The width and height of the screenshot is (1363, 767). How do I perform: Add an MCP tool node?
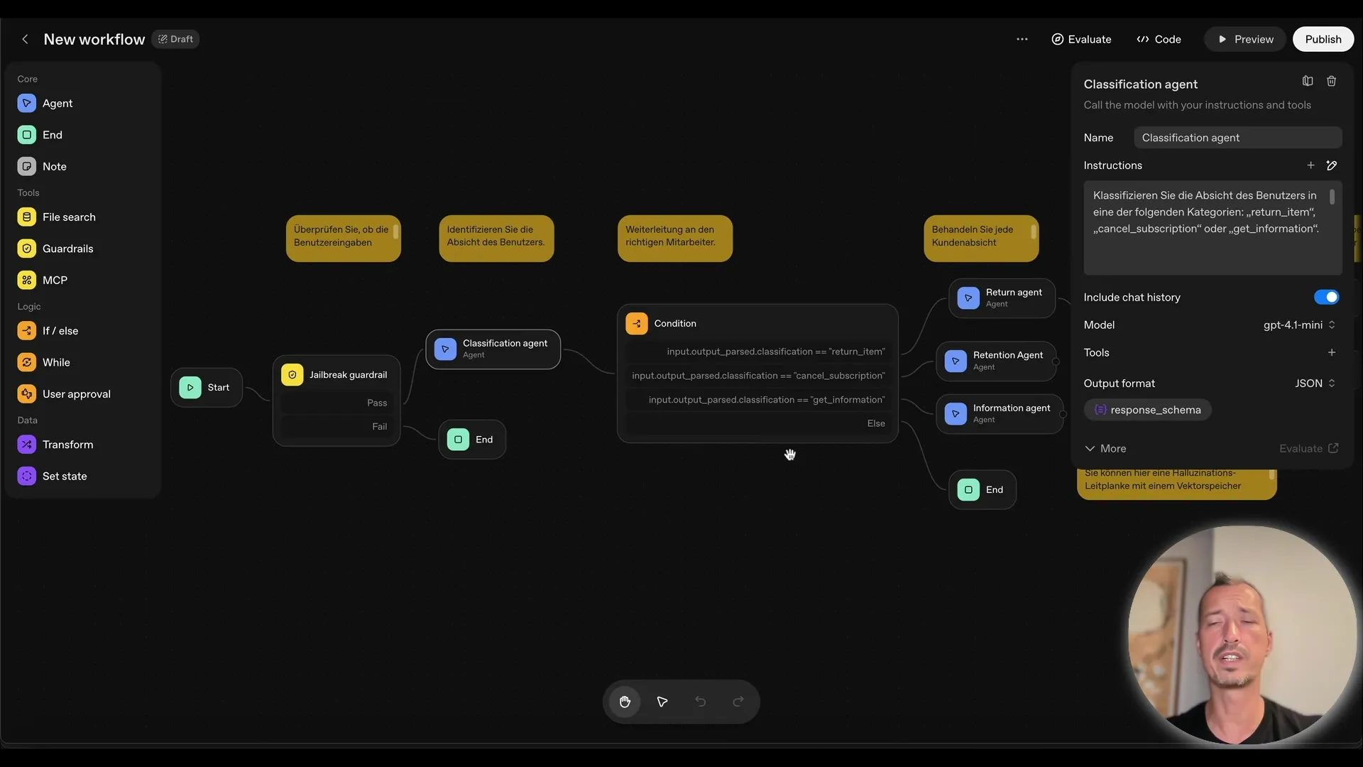coord(53,280)
